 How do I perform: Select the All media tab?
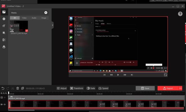15,18
